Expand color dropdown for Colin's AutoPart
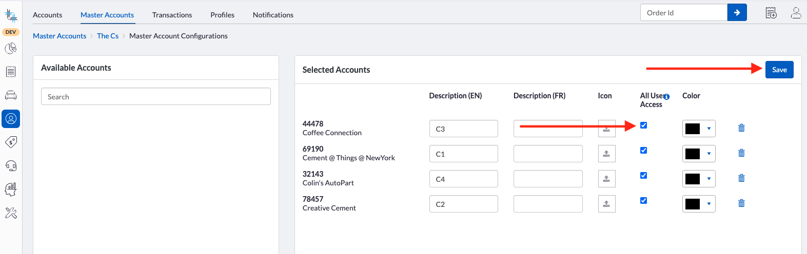This screenshot has height=254, width=807. coord(708,179)
